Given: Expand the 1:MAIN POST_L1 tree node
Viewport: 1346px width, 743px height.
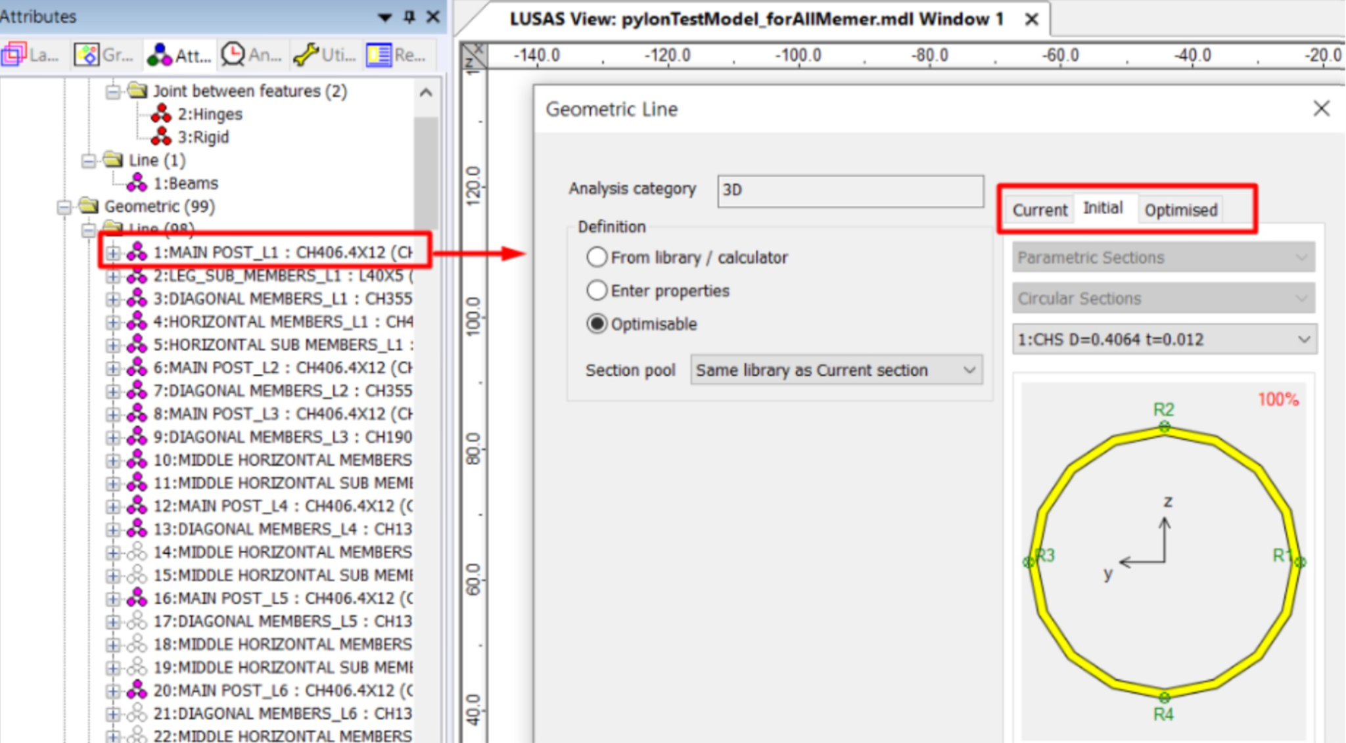Looking at the screenshot, I should click(113, 253).
